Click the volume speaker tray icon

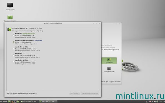155,102
